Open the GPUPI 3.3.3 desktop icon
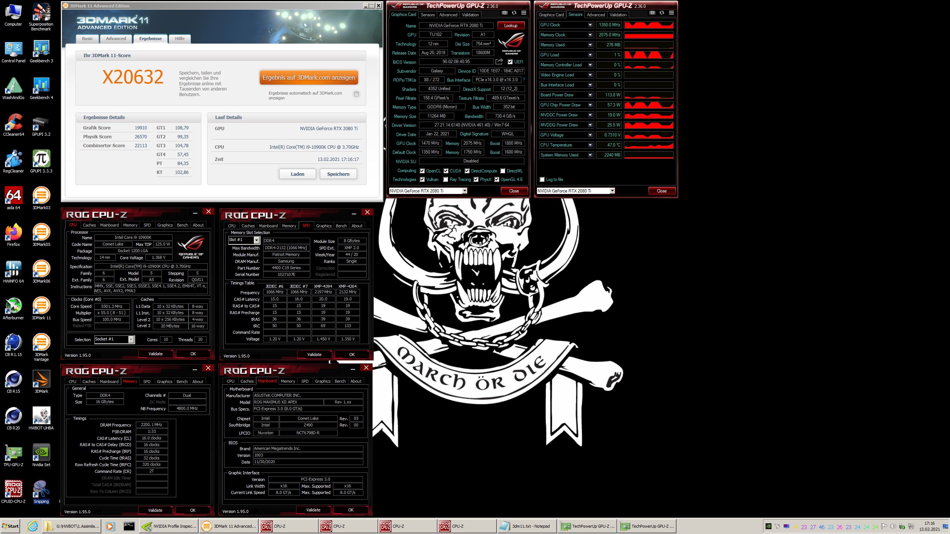950x534 pixels. click(41, 162)
